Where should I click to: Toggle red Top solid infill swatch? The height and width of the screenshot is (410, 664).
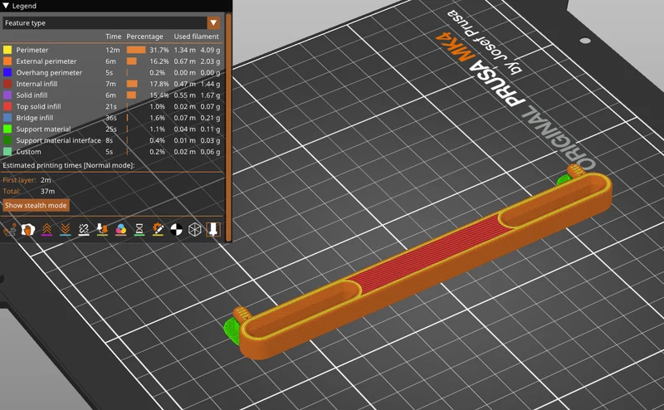click(7, 106)
